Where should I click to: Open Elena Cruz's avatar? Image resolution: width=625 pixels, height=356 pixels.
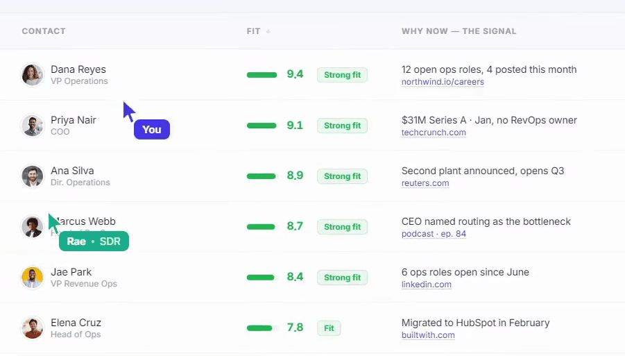pos(33,328)
